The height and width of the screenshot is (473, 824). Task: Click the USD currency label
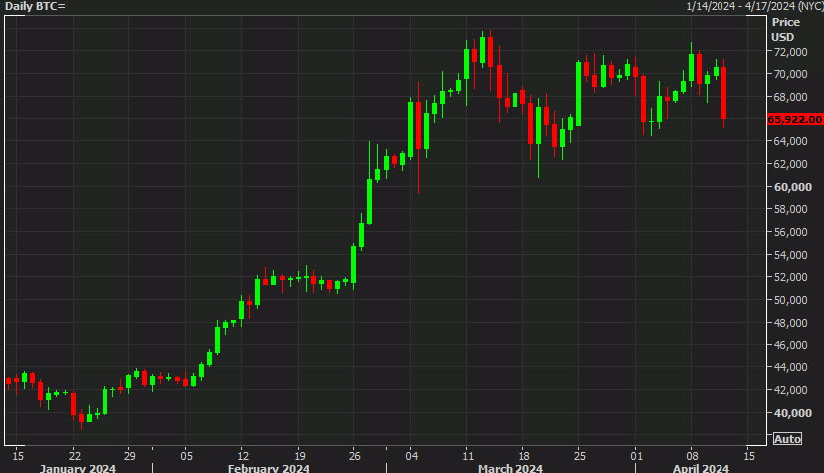pos(782,37)
